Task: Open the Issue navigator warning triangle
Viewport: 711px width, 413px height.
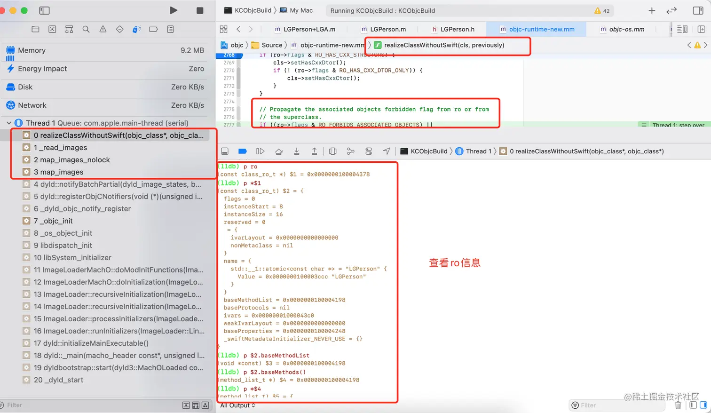Action: coord(103,29)
